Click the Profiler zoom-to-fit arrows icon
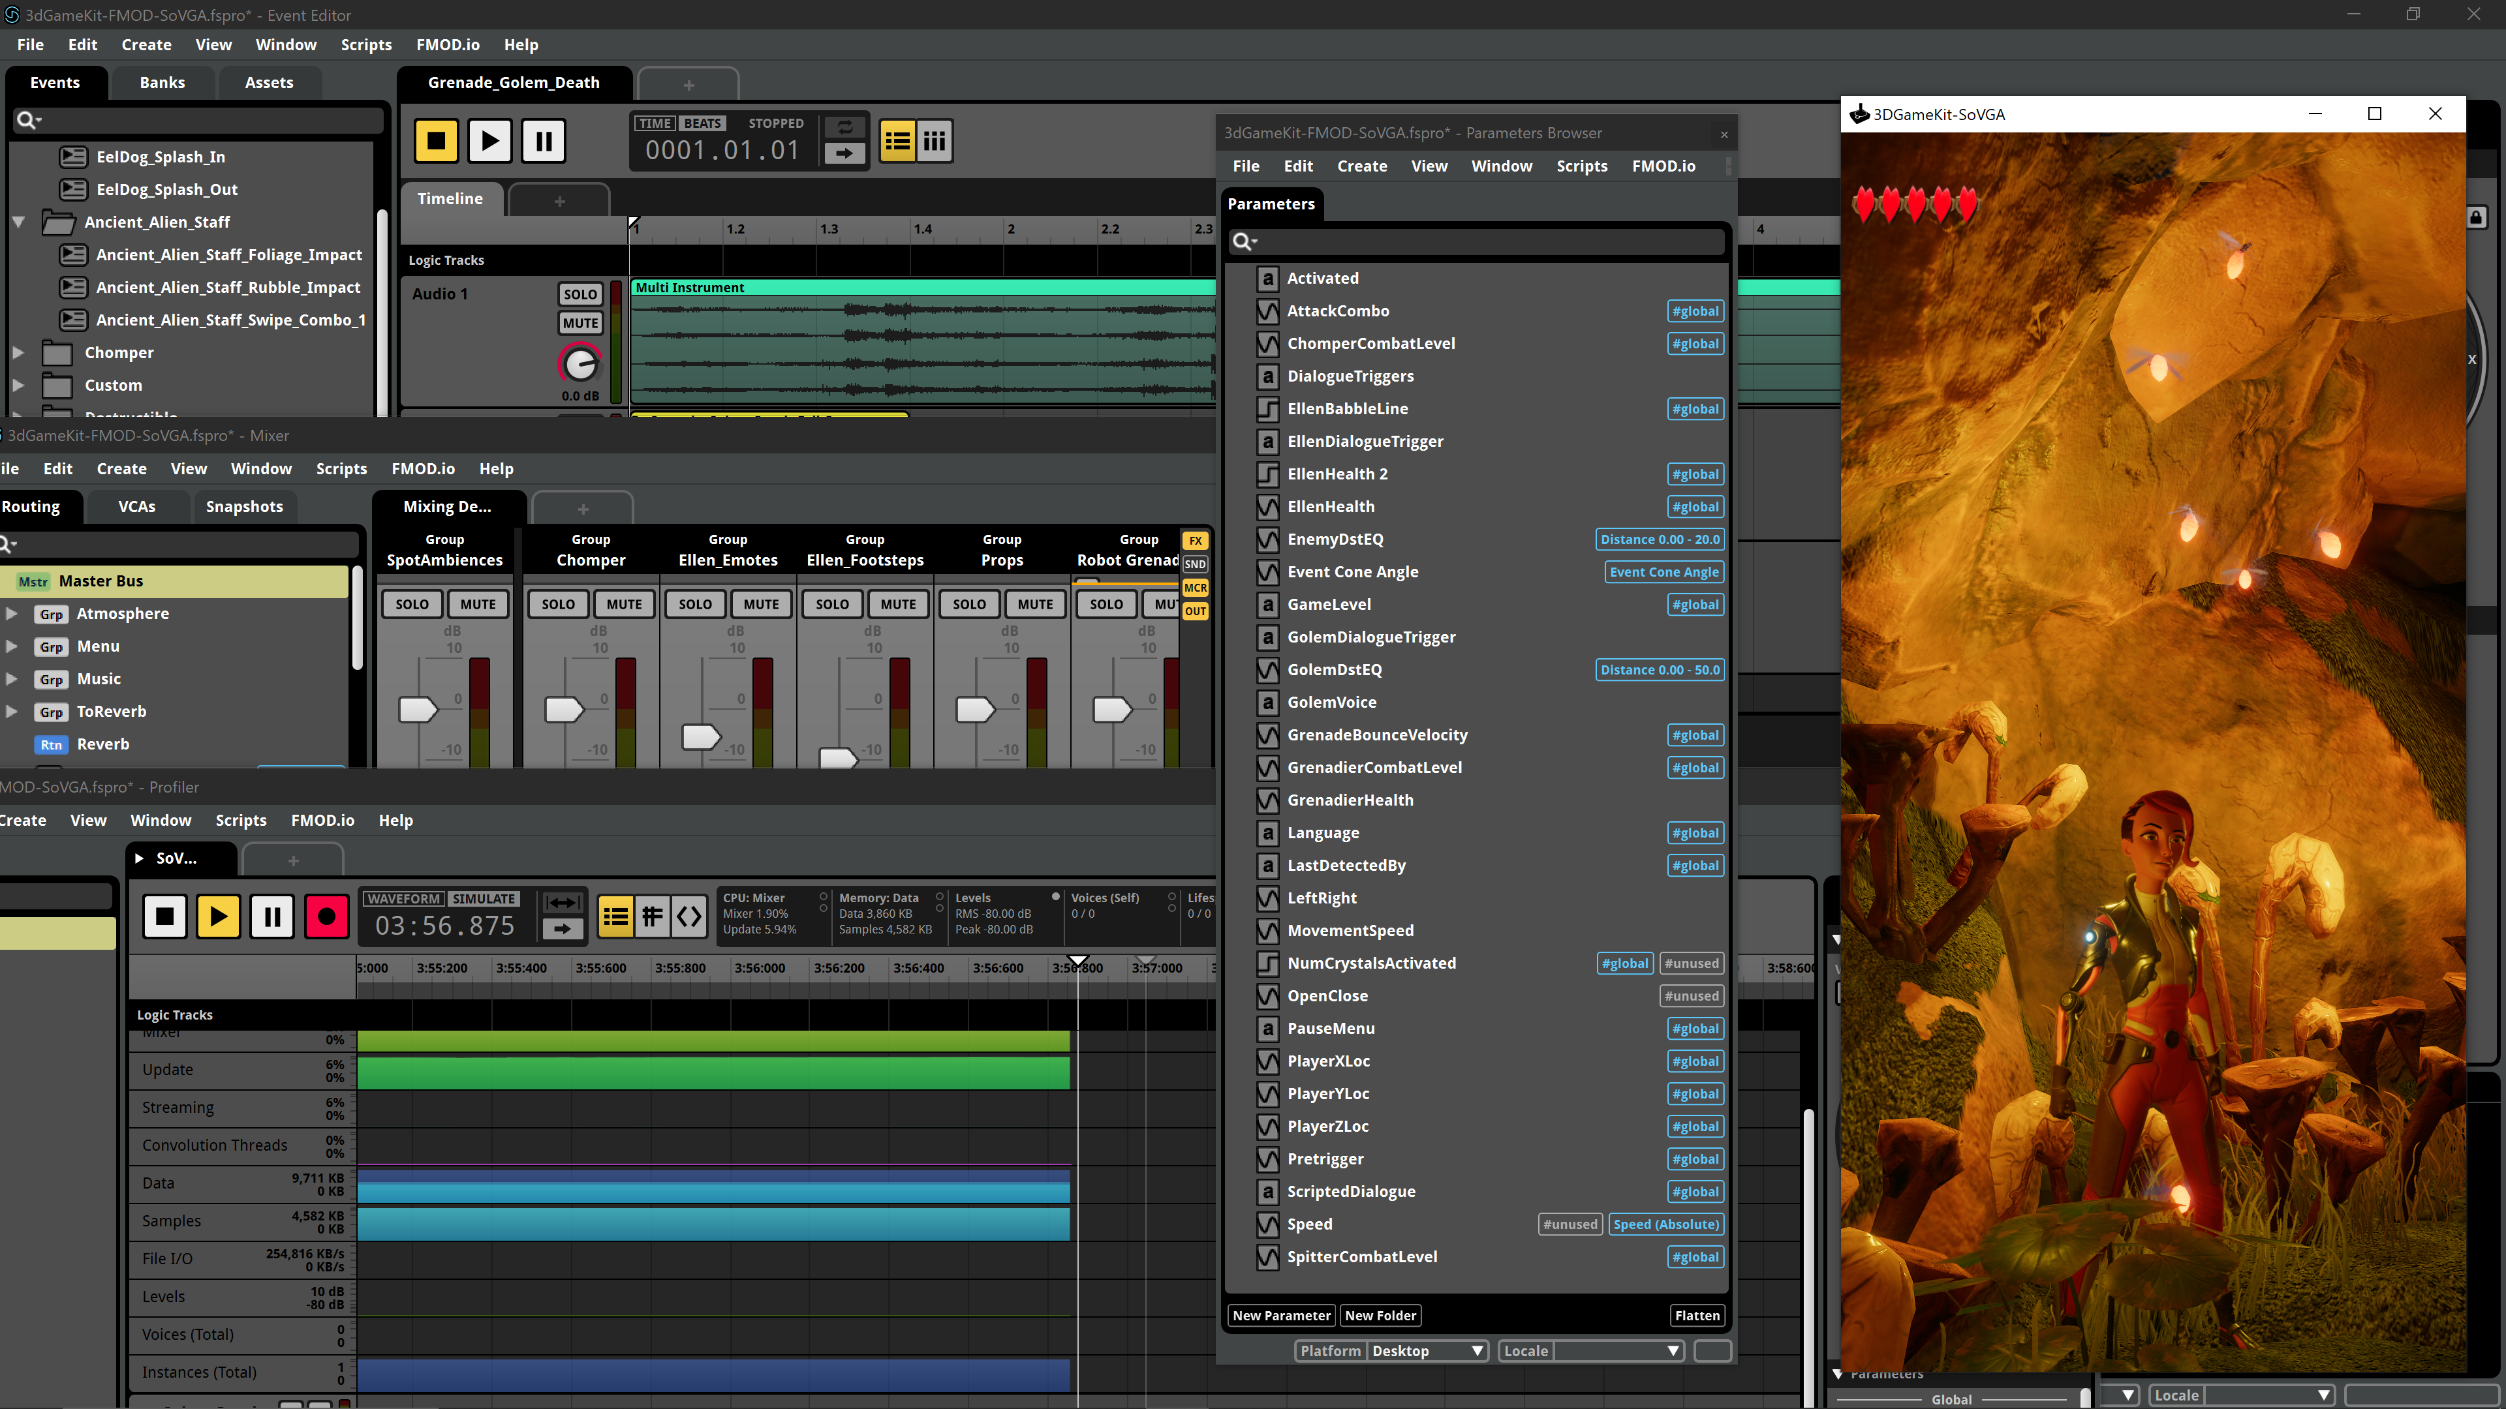This screenshot has height=1409, width=2506. pos(563,903)
